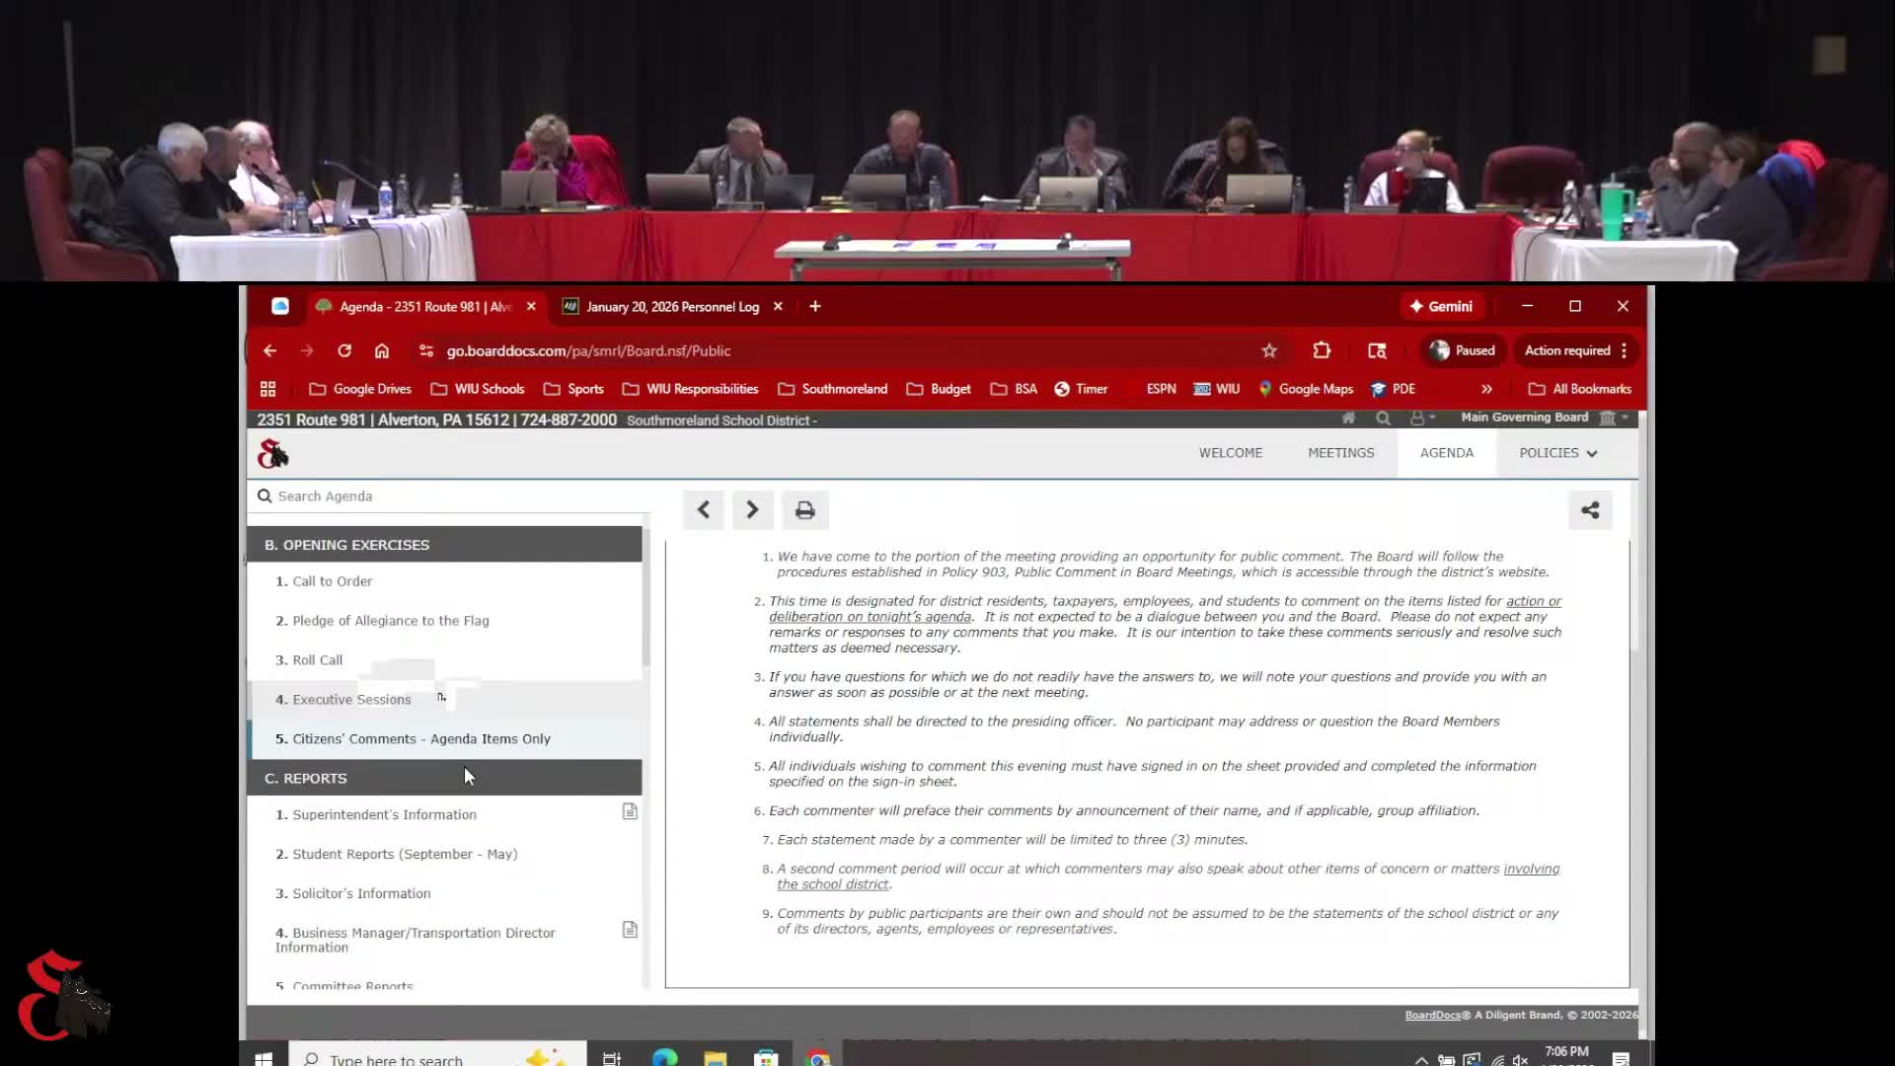Screen dimensions: 1895x1066
Task: Select Executive Sessions agenda item
Action: click(351, 700)
